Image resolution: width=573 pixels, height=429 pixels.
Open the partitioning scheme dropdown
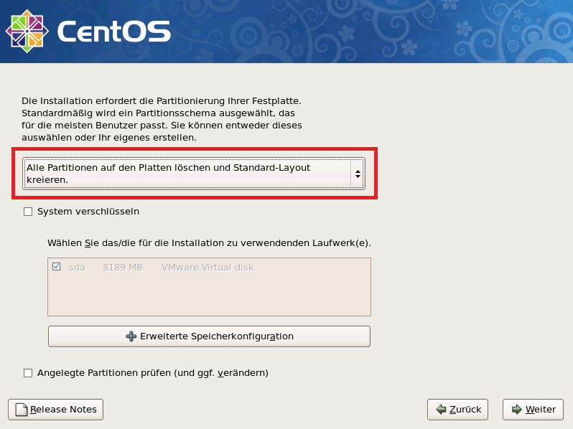[x=187, y=174]
